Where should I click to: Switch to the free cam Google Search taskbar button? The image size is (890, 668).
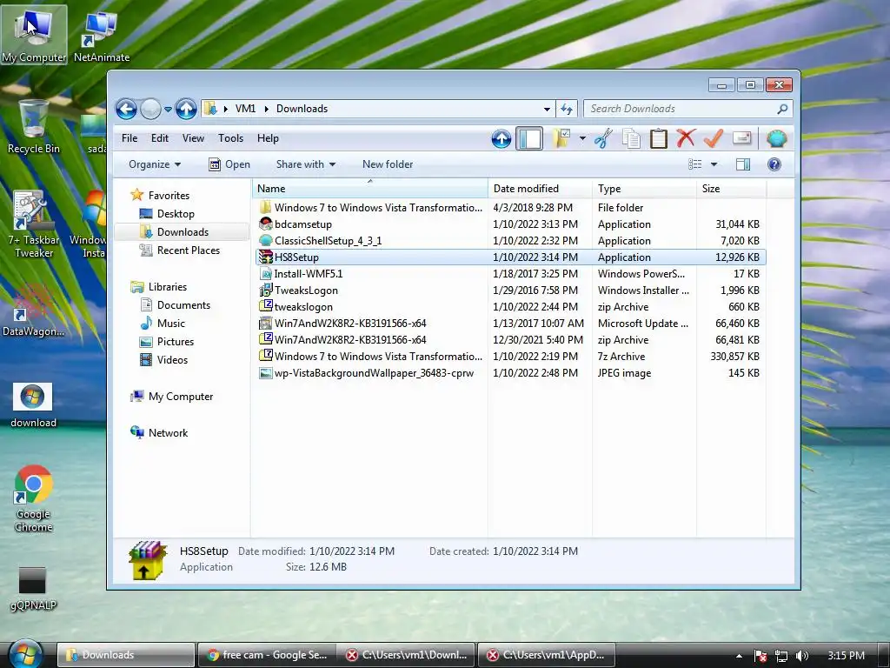[x=267, y=655]
